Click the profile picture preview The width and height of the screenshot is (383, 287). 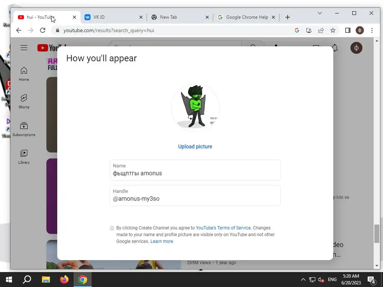195,107
